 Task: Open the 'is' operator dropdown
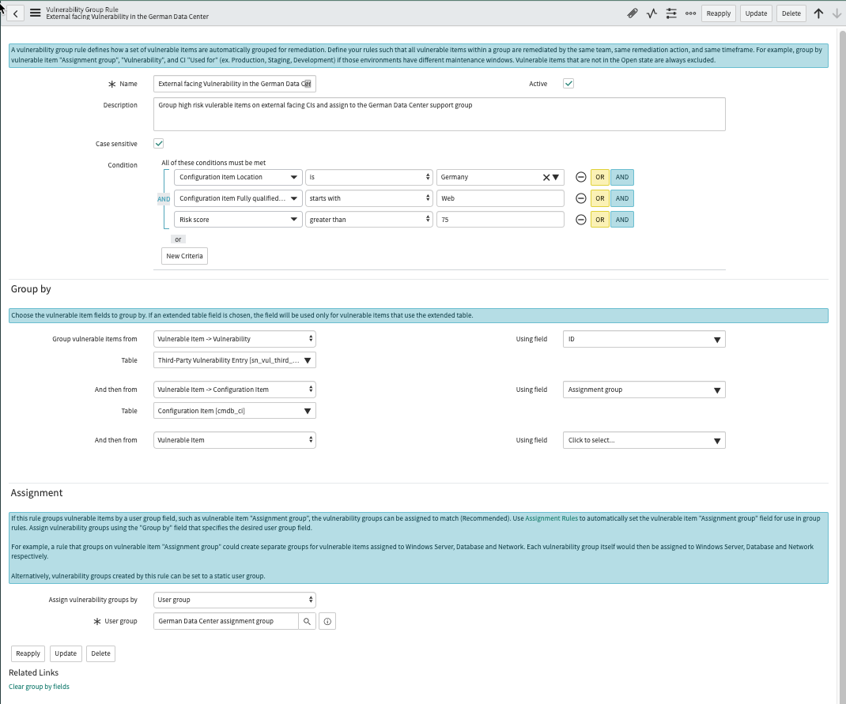(x=369, y=177)
